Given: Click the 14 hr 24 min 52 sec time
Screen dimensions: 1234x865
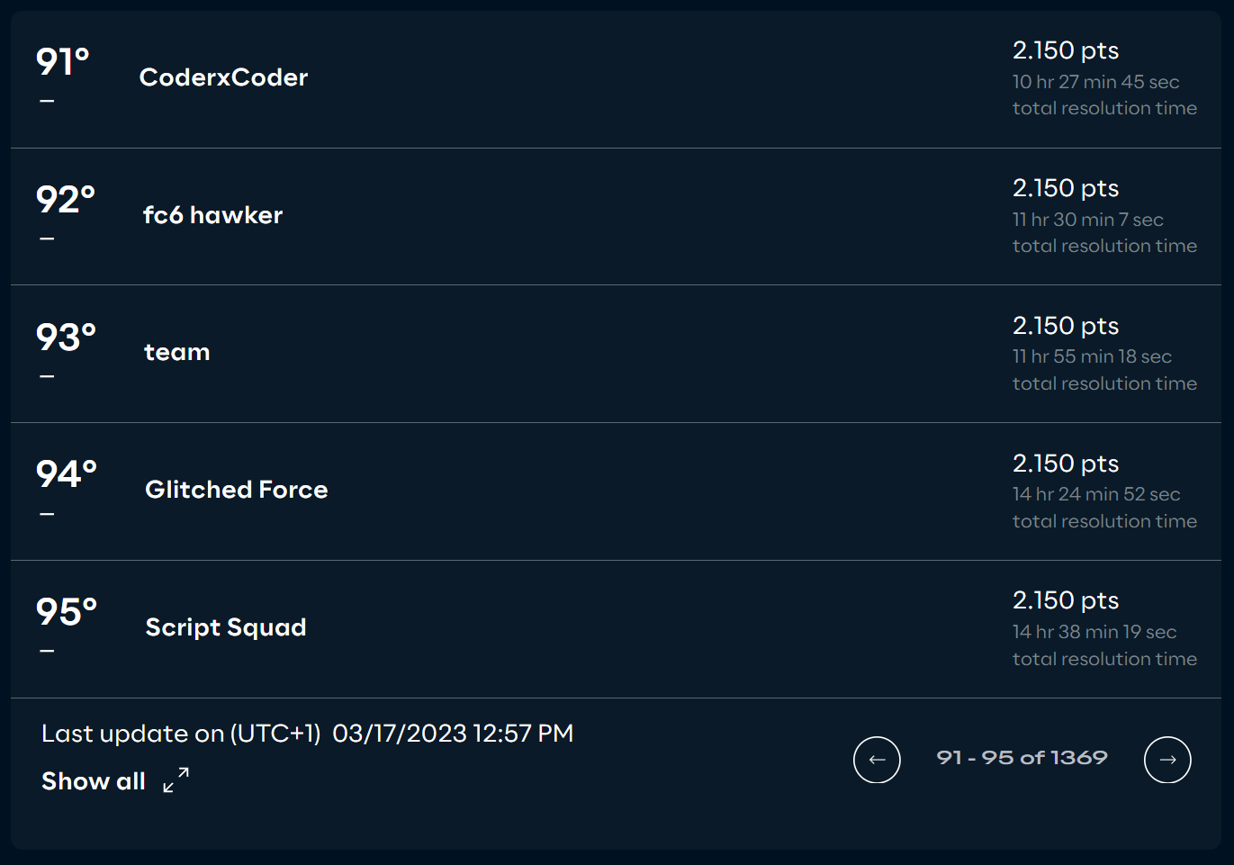Looking at the screenshot, I should pos(1096,494).
